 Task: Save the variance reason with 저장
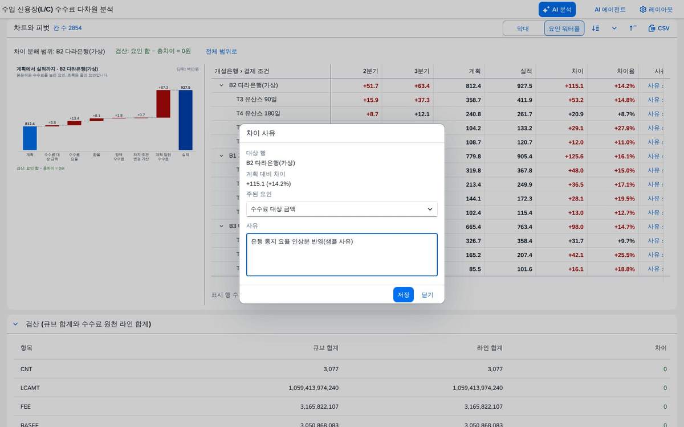pos(404,294)
